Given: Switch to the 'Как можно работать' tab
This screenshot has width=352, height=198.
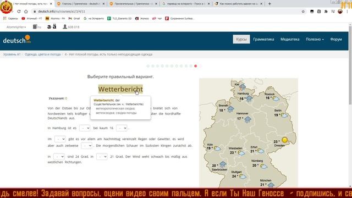Looking at the screenshot, I should pyautogui.click(x=238, y=4).
